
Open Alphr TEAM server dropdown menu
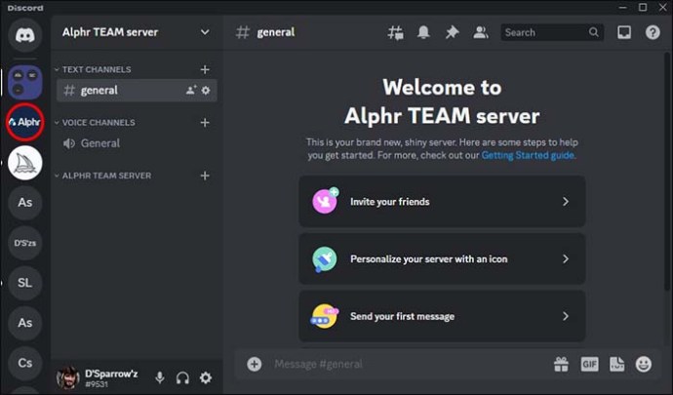pos(204,32)
